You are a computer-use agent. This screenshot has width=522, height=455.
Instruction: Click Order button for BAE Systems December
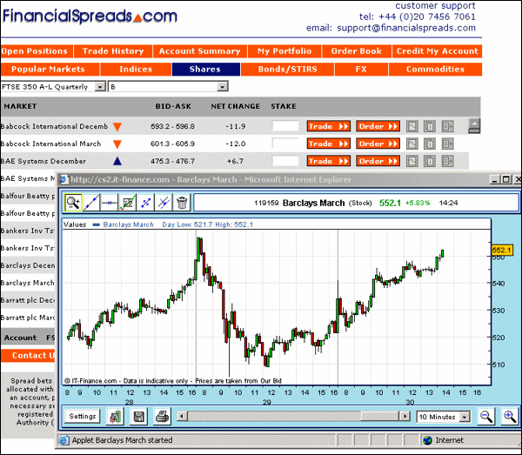pos(378,161)
